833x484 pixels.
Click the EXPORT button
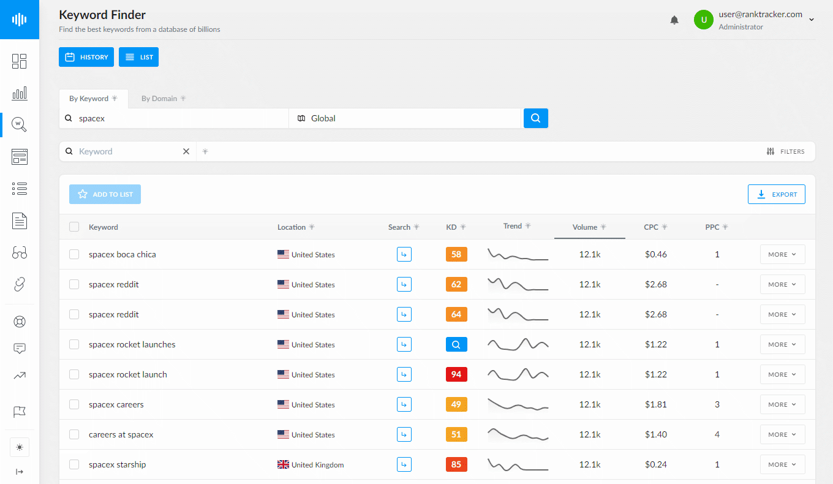coord(776,194)
